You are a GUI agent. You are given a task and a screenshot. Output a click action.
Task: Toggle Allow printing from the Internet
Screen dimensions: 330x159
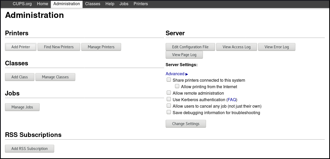177,86
